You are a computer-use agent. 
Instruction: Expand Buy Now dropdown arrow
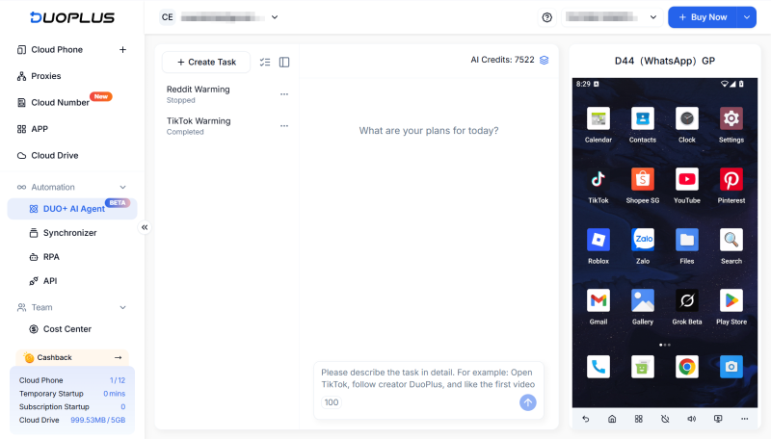point(747,17)
